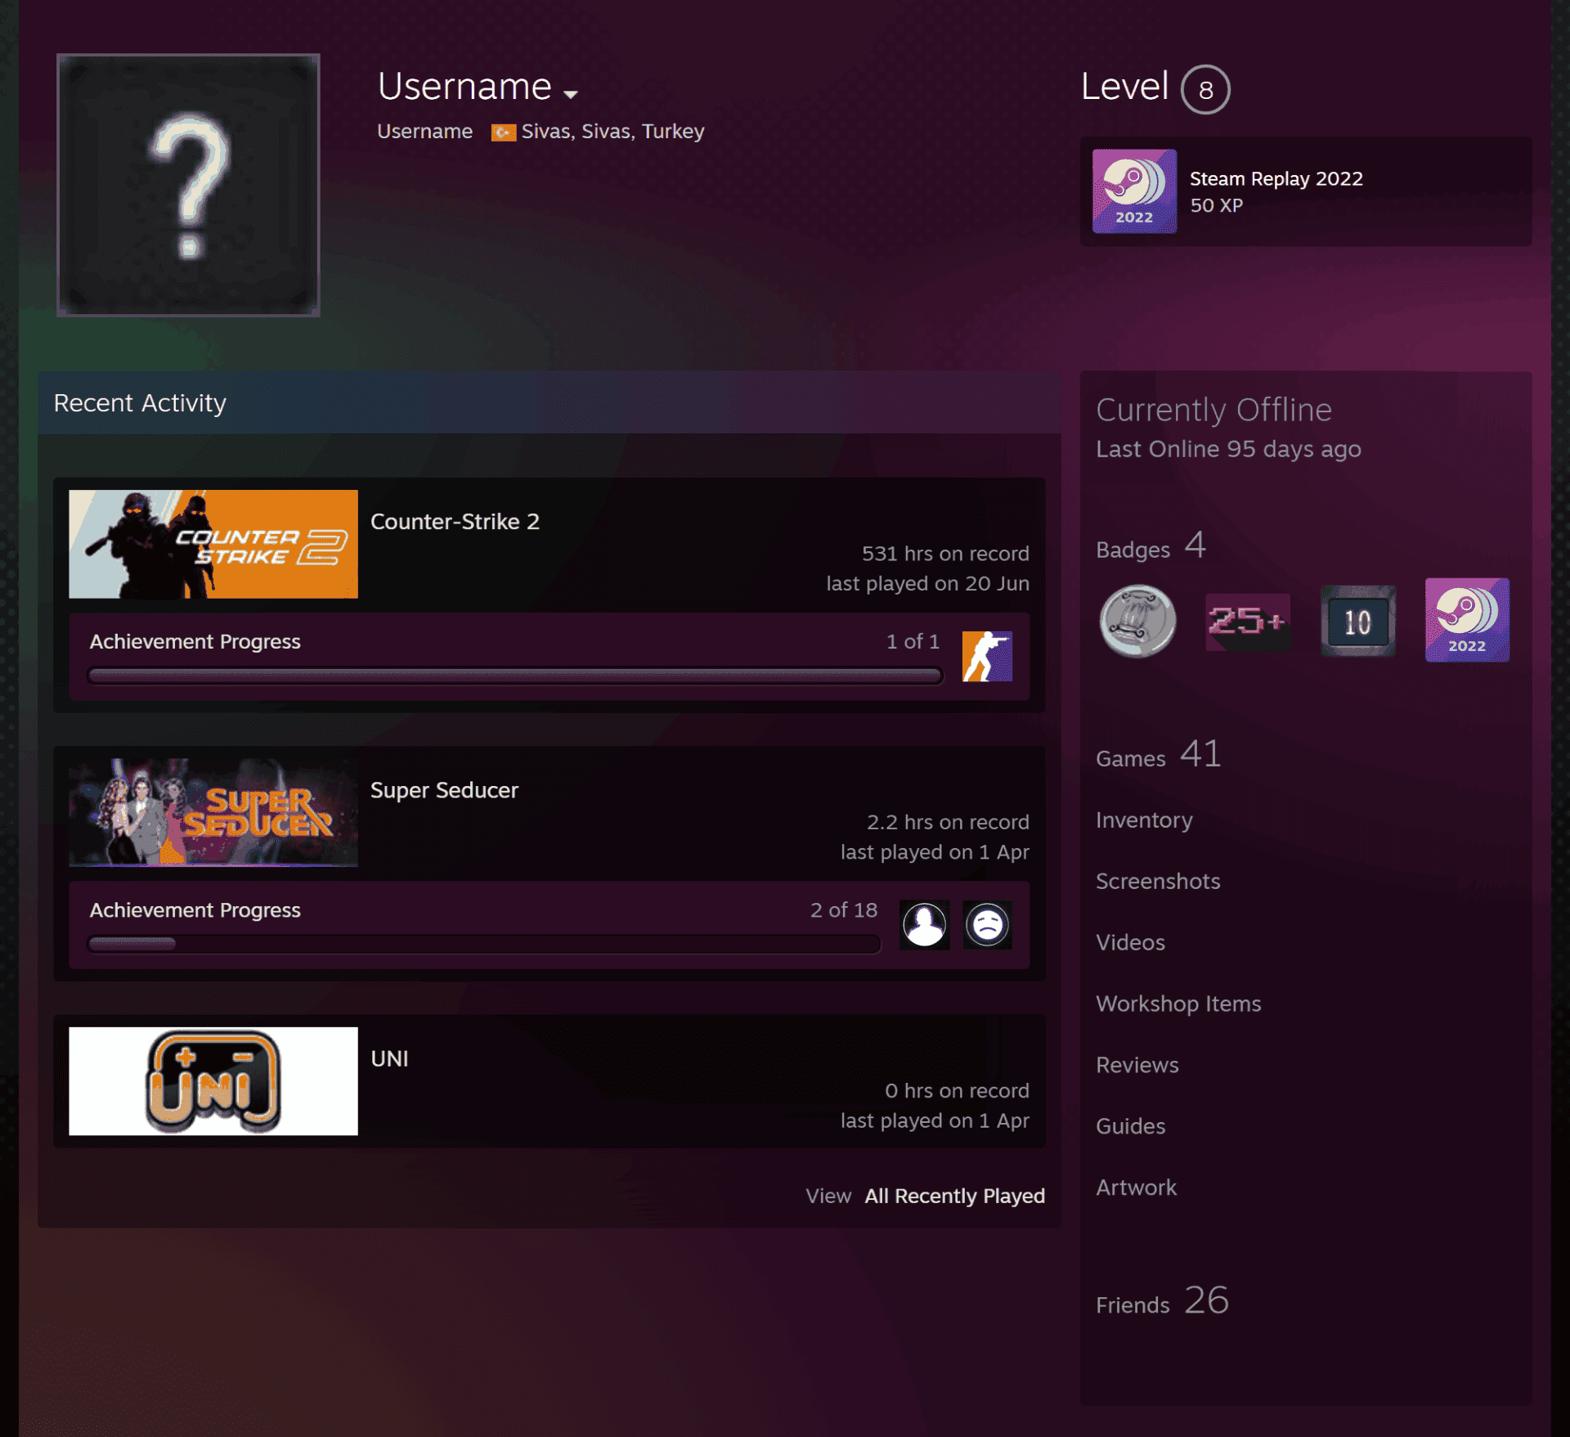Click '2.2 hrs on record' text

[x=948, y=822]
